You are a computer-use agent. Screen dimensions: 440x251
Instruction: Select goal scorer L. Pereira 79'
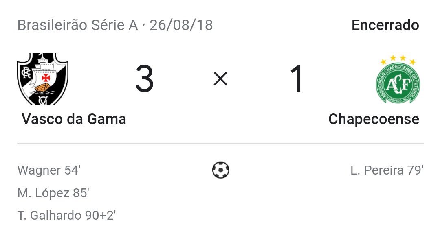(387, 170)
